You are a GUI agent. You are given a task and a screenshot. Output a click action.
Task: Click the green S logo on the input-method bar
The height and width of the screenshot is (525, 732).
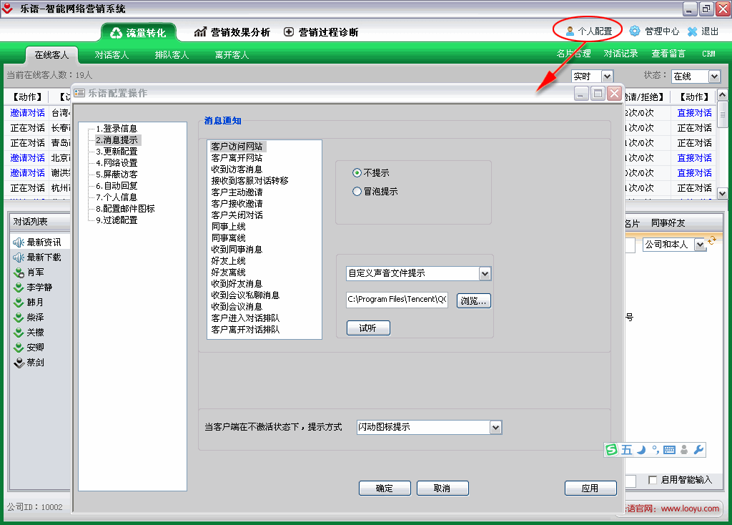click(611, 449)
